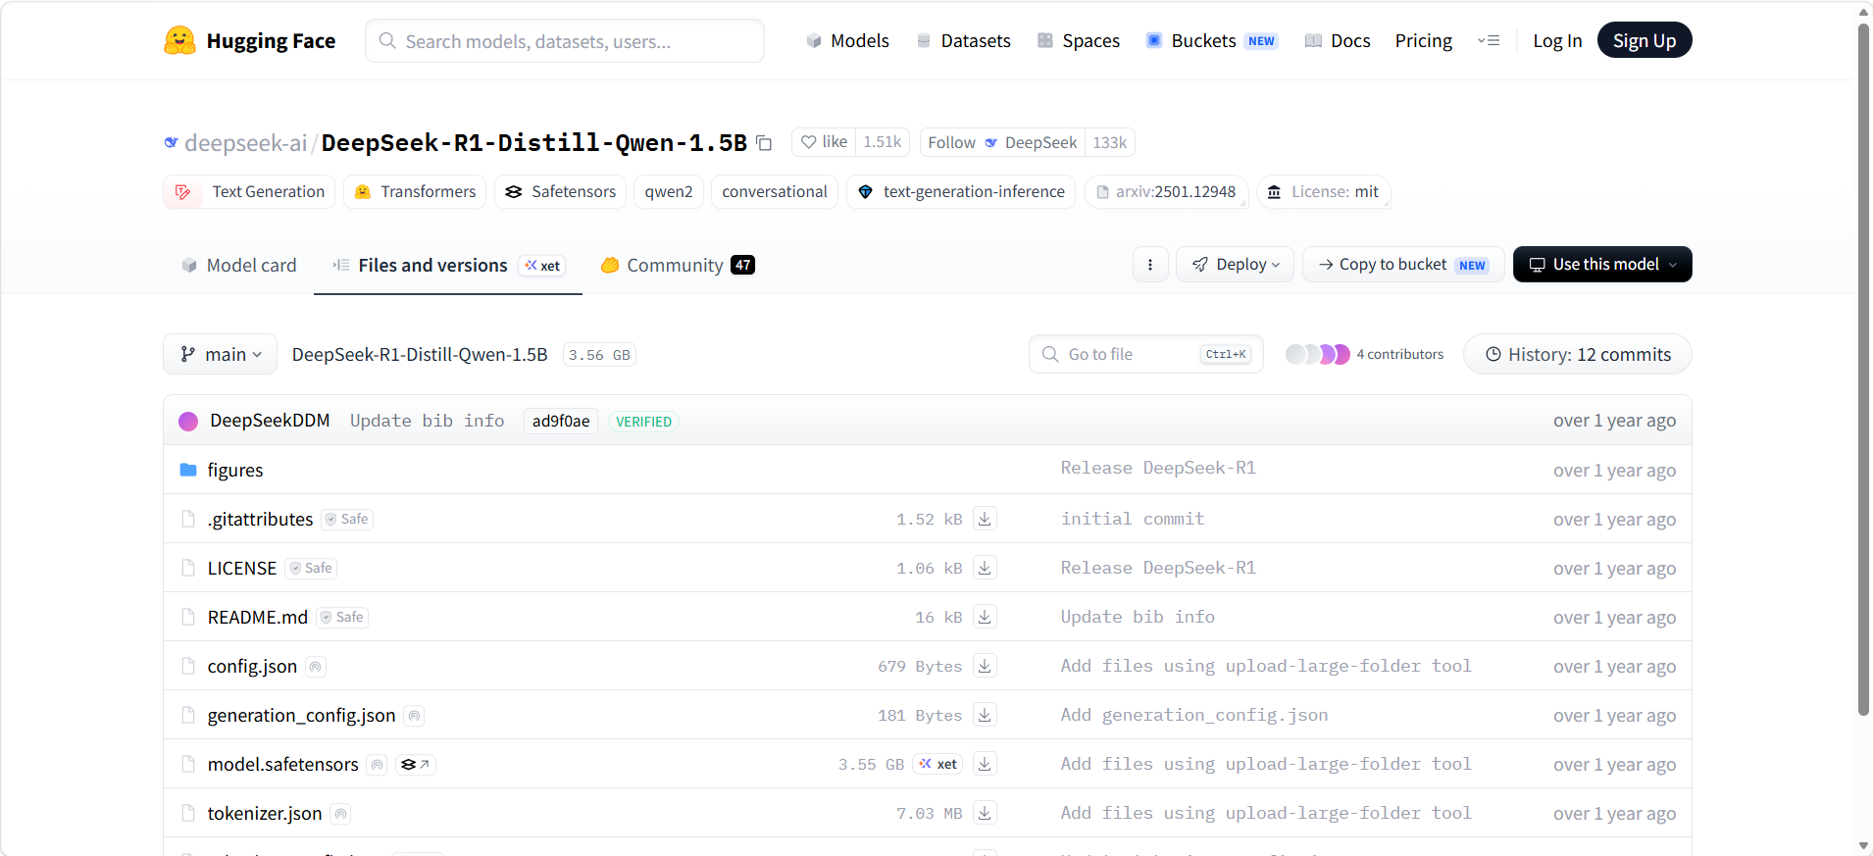Image resolution: width=1873 pixels, height=856 pixels.
Task: Click the pickle scan icon next to config.json
Action: (315, 667)
